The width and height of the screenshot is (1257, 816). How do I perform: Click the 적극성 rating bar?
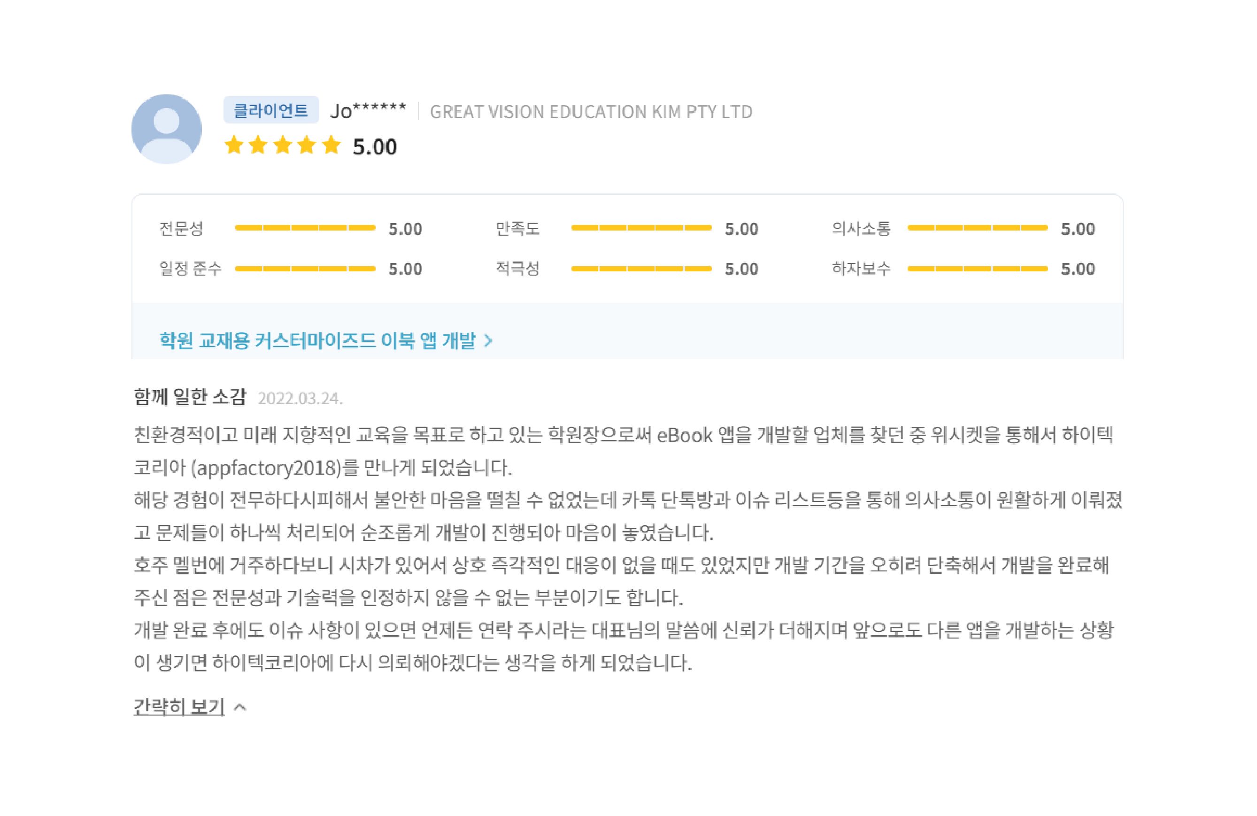pyautogui.click(x=641, y=269)
